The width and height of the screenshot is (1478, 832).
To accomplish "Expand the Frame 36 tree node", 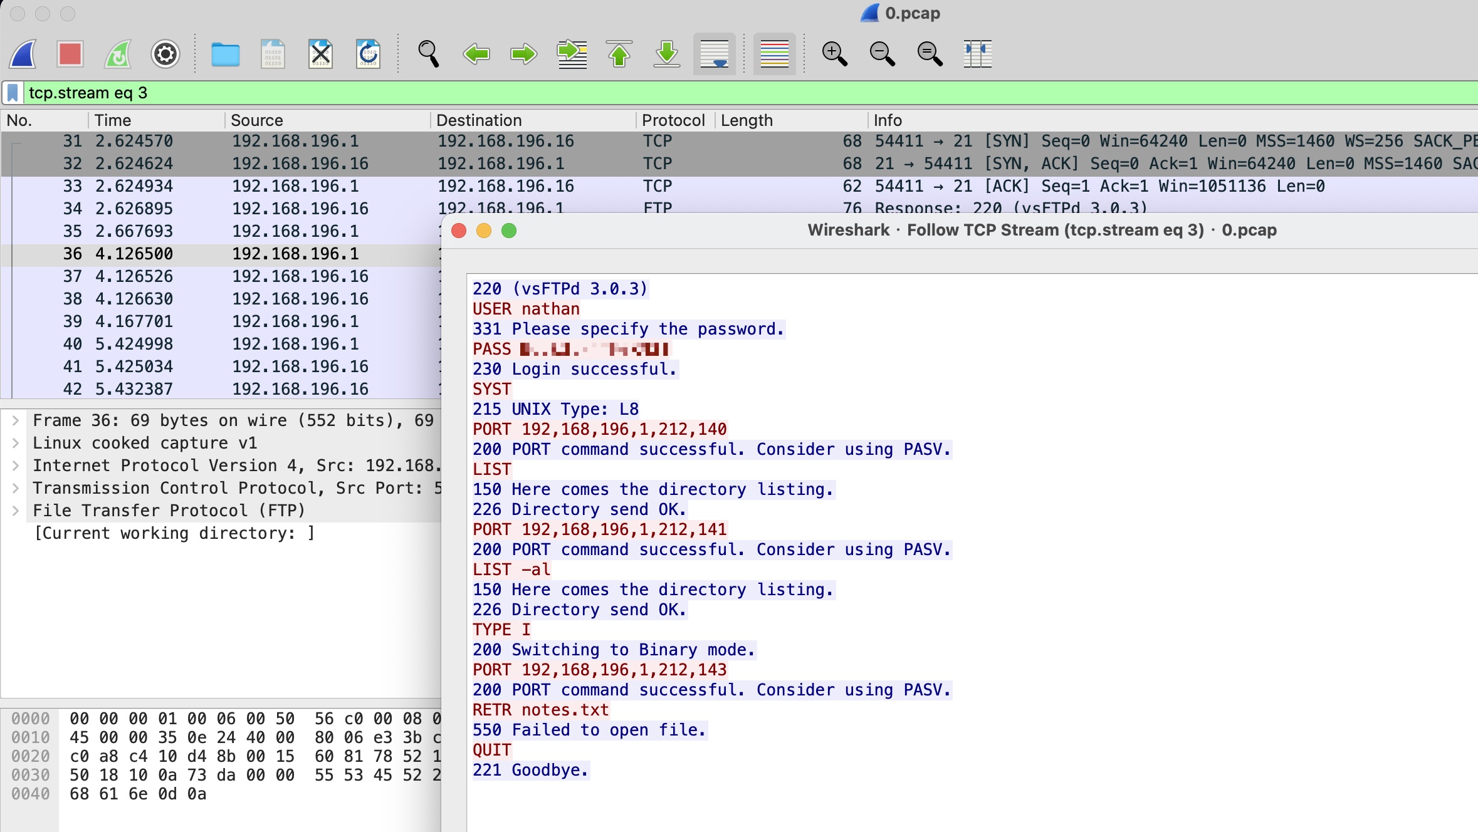I will [x=16, y=420].
